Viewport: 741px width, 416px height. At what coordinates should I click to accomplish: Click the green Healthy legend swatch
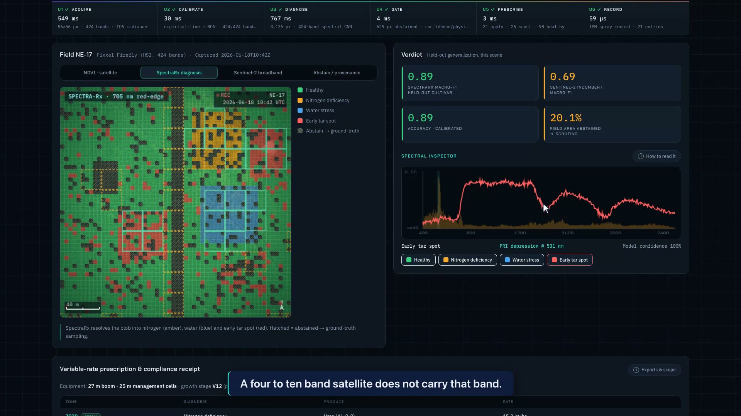(300, 90)
